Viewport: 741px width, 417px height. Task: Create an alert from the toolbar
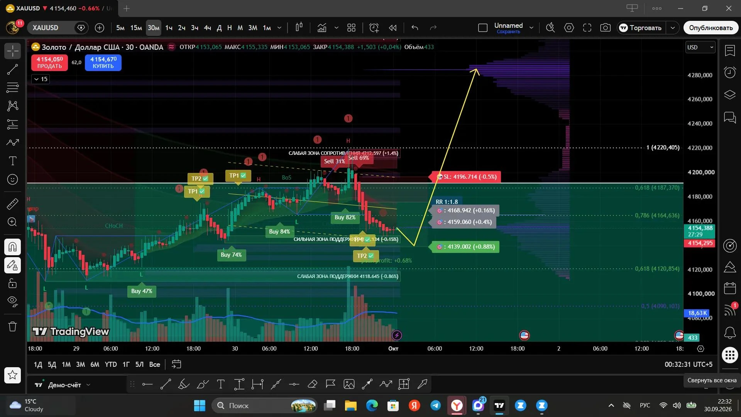click(x=374, y=28)
